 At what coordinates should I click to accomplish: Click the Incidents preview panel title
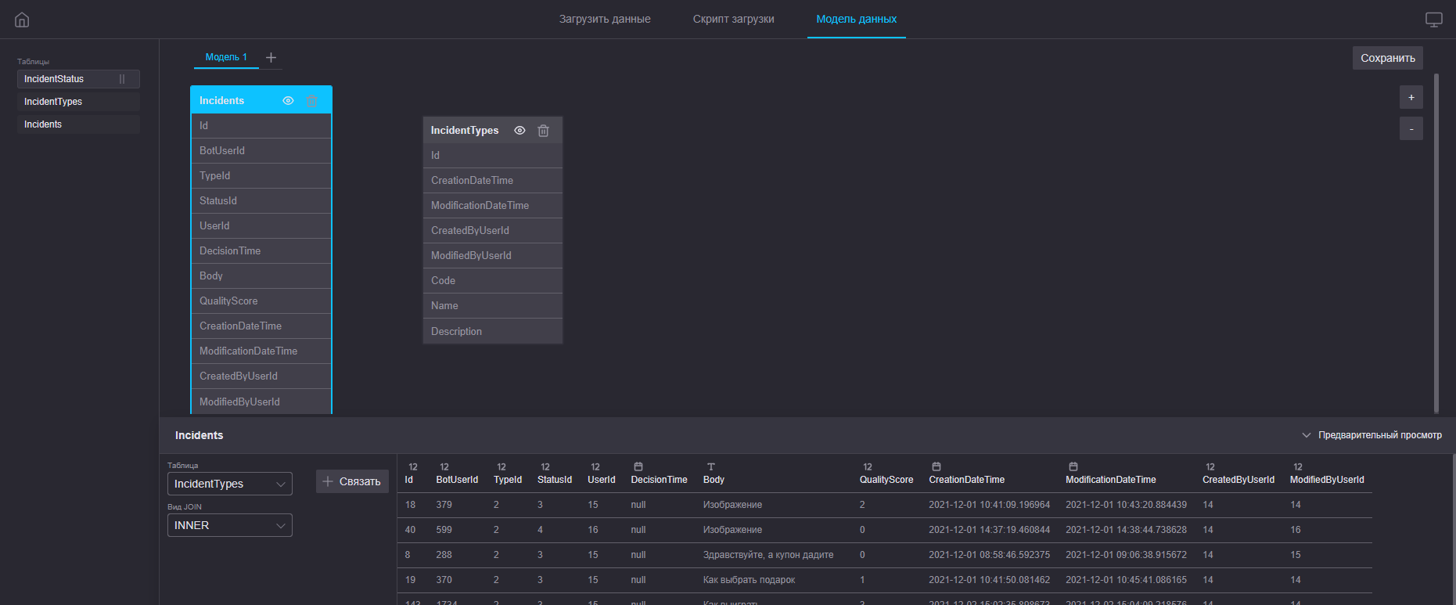[199, 435]
